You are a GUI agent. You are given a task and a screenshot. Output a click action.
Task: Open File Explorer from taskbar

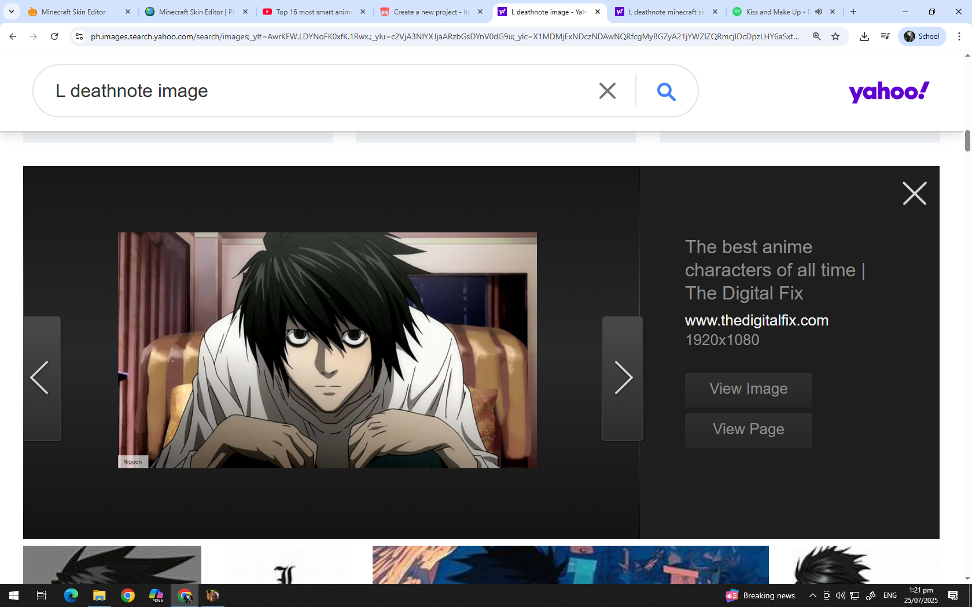pos(100,595)
